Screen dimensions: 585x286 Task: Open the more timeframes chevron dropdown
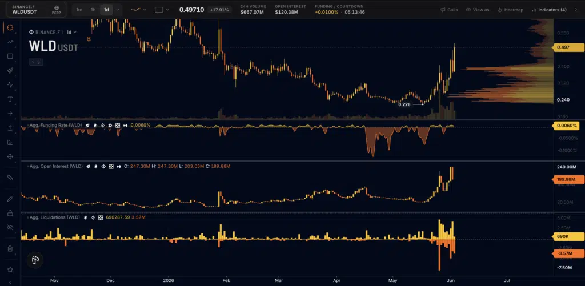pos(118,10)
